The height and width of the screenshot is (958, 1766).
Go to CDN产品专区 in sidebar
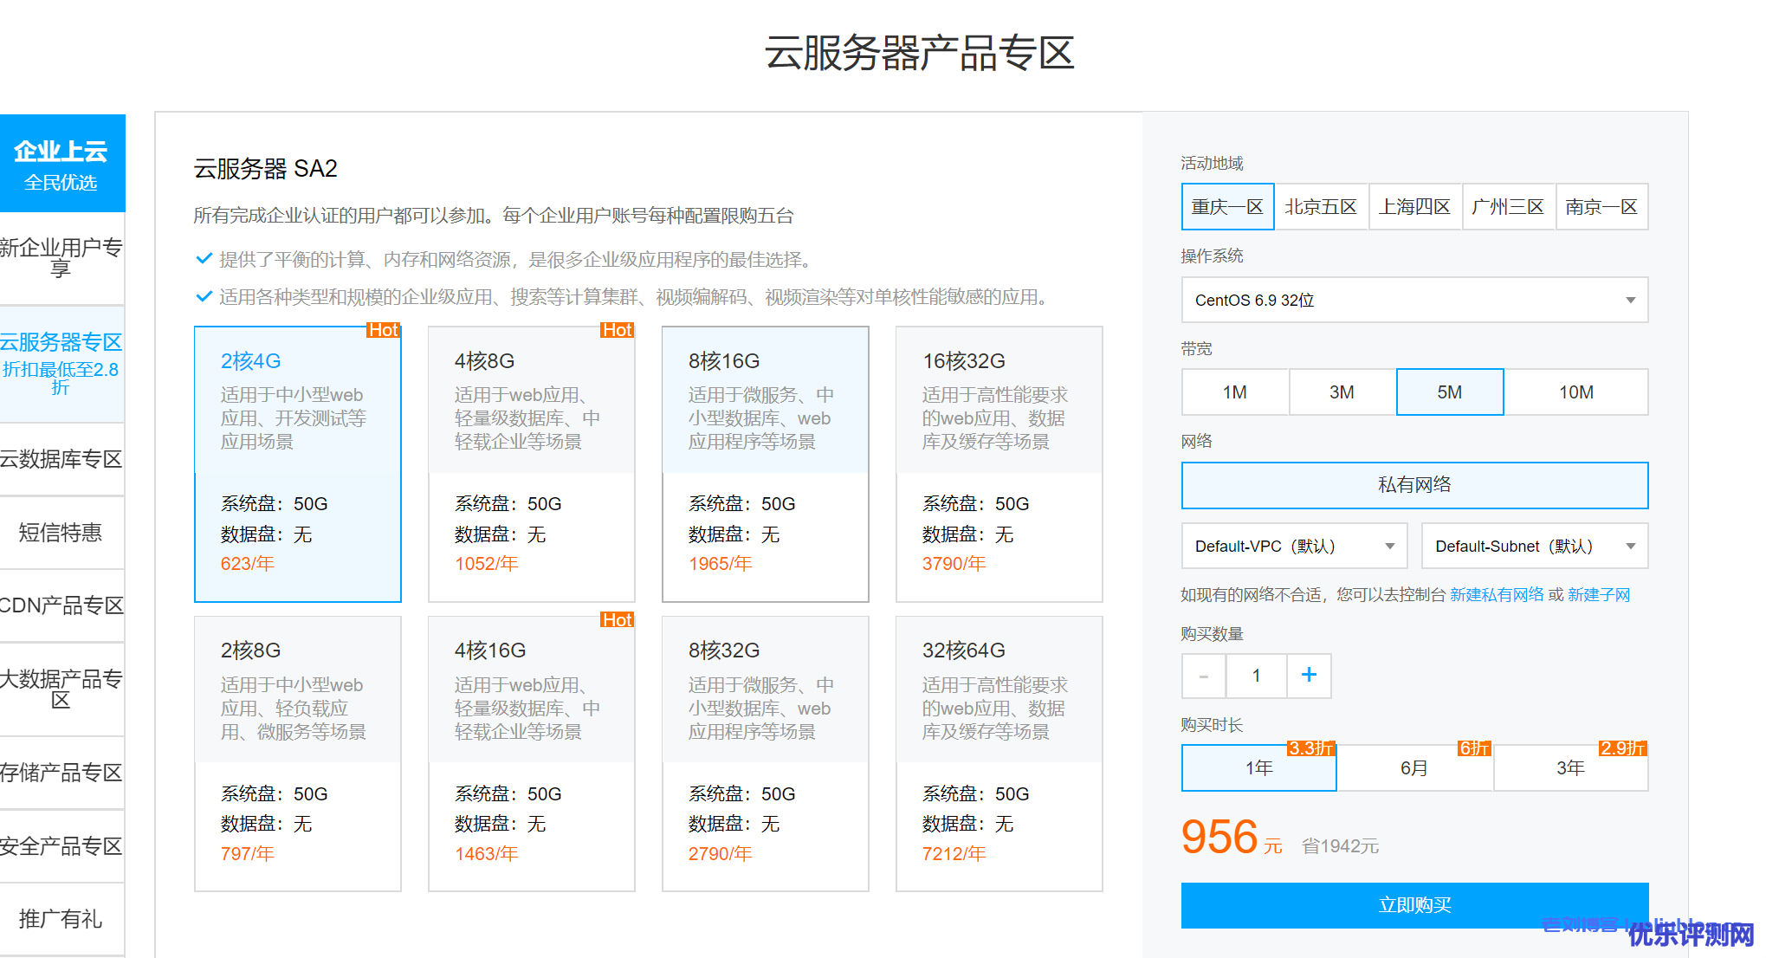[61, 606]
